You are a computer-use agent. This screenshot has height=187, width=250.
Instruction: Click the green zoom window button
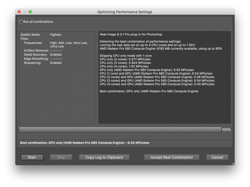(30, 12)
